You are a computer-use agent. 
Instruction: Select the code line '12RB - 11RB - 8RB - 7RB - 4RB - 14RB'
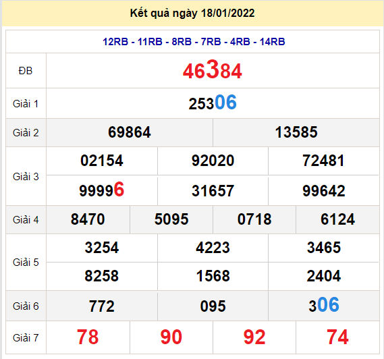(194, 42)
